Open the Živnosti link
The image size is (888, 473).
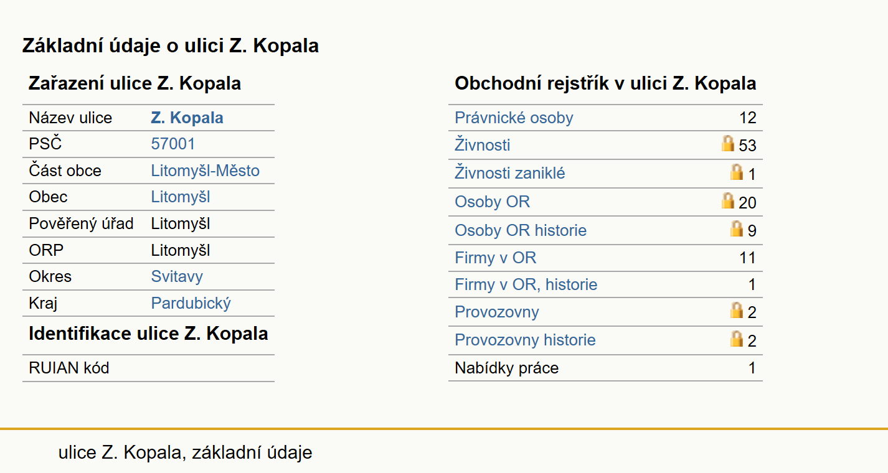point(483,145)
